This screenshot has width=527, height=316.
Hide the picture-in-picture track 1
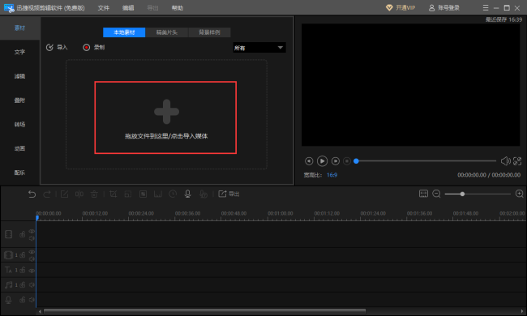(32, 252)
